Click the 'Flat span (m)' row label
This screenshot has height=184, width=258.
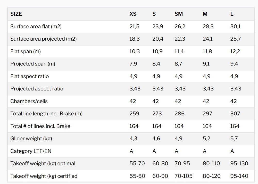pos(26,51)
